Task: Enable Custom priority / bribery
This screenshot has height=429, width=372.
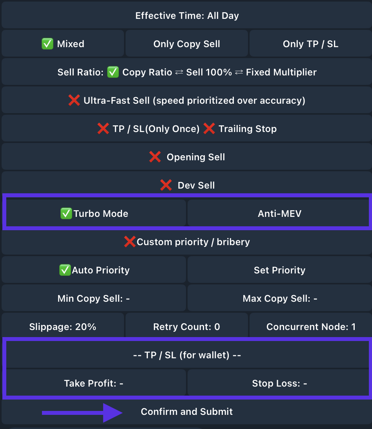Action: [x=187, y=242]
